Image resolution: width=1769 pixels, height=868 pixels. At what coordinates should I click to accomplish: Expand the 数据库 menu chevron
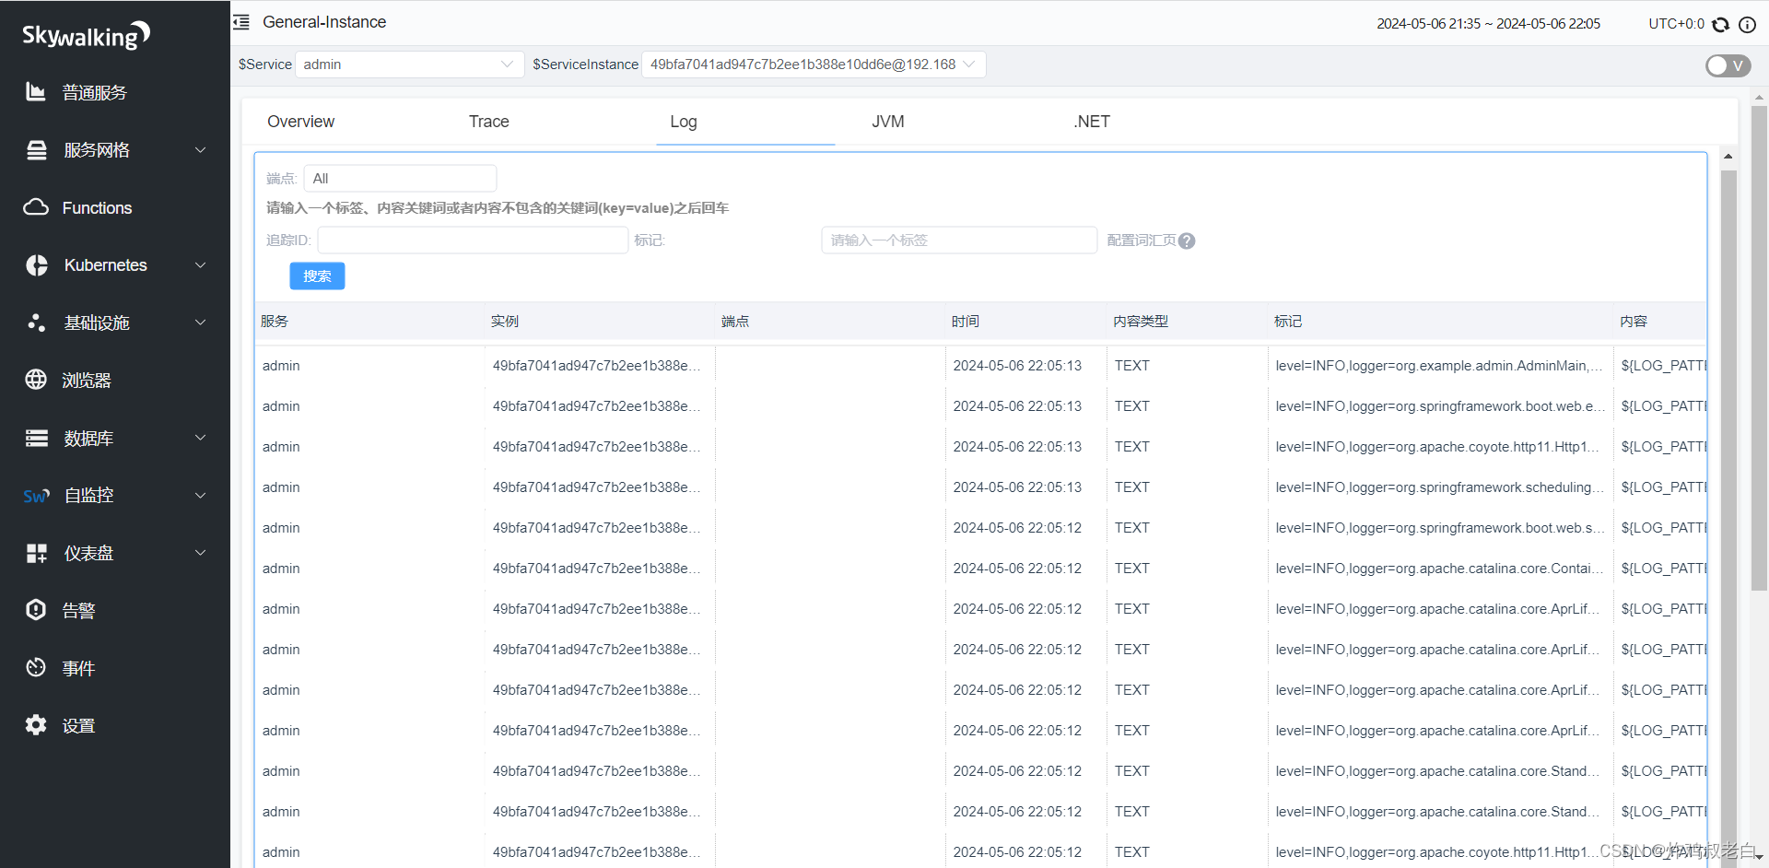click(200, 438)
